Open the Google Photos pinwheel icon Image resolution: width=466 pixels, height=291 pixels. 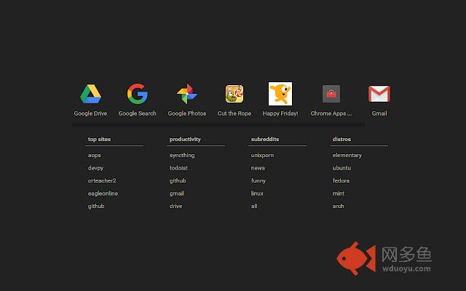[187, 94]
